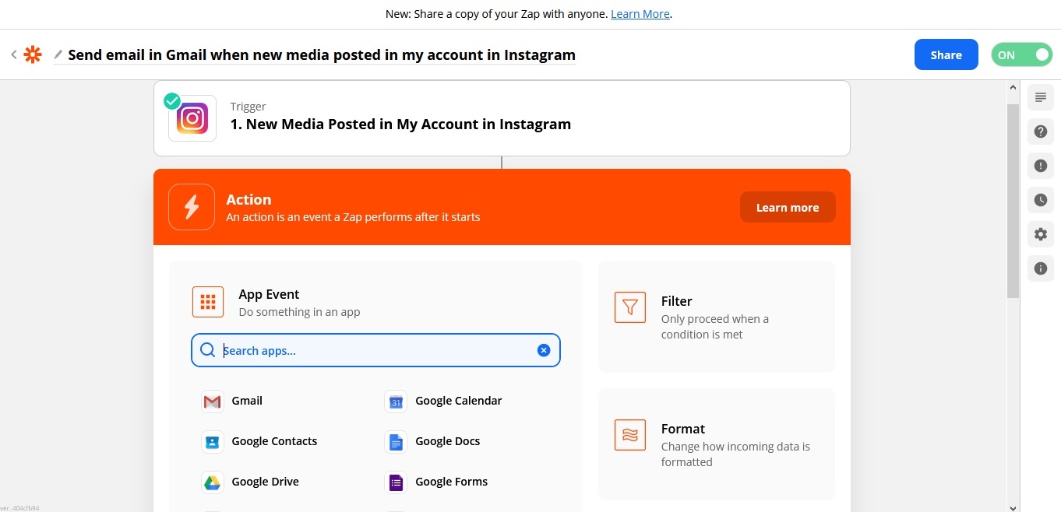Follow the Learn More banner link
The image size is (1061, 512).
(x=640, y=14)
